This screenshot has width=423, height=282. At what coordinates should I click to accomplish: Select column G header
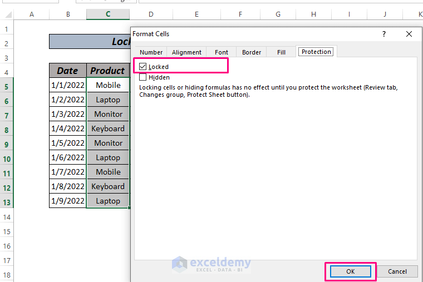(278, 14)
